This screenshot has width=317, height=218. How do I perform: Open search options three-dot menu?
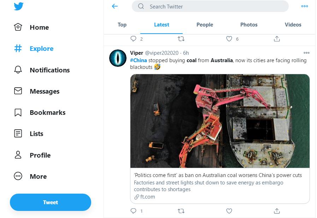tap(304, 6)
